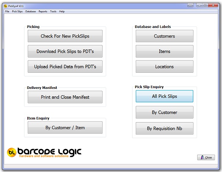
Task: Open item enquiry By Customer / Item
Action: coord(65,128)
